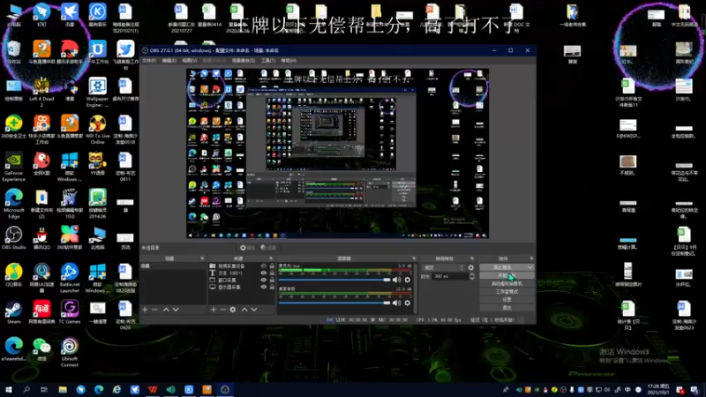Select Microsoft Edge desktop icon
Image resolution: width=706 pixels, height=397 pixels.
pos(13,204)
